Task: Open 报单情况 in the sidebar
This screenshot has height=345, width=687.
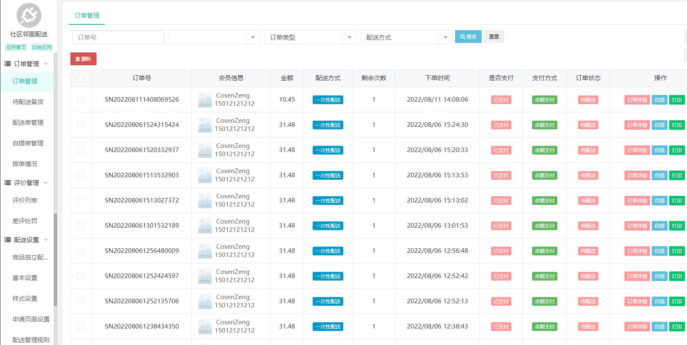Action: (x=25, y=164)
